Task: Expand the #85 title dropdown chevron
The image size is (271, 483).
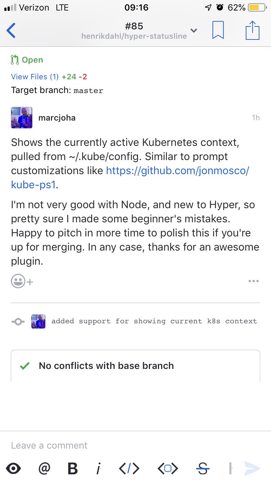Action: [194, 31]
